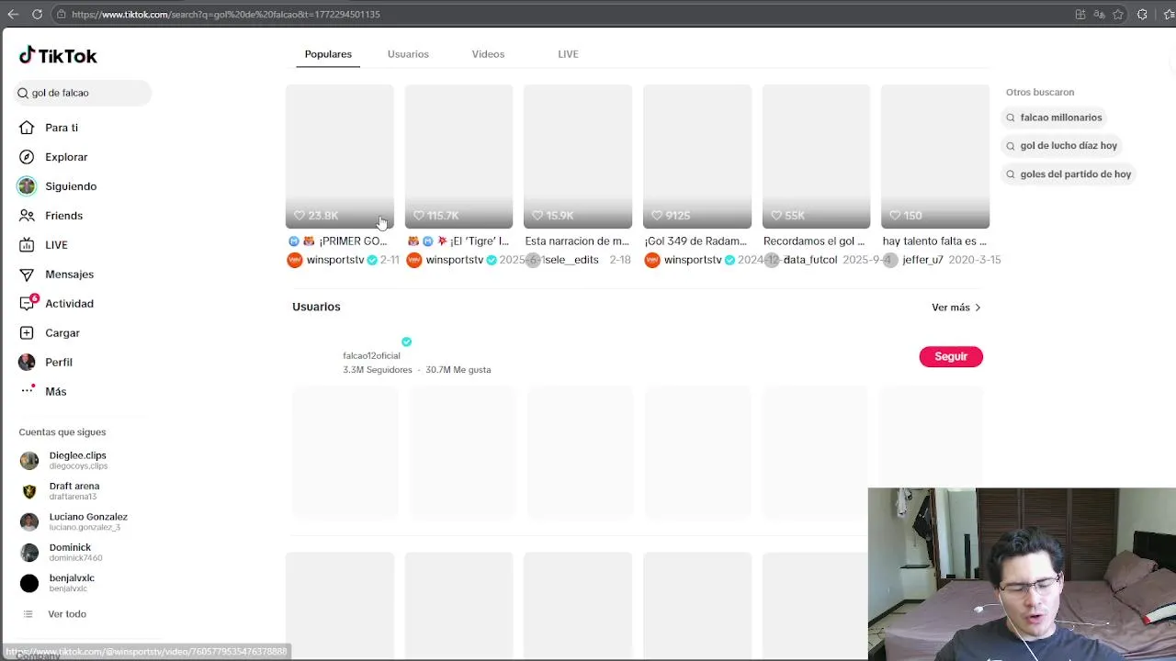Click the Luciano Gonzalez account avatar
This screenshot has height=661, width=1176.
[x=29, y=521]
